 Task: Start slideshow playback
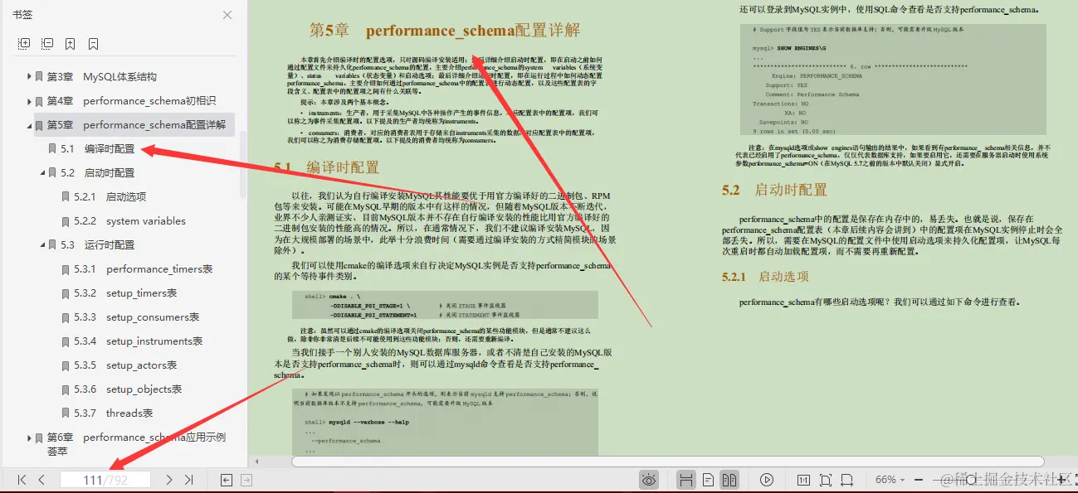[x=767, y=480]
